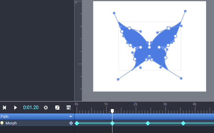Select the square anchor node on the right wing
214x133 pixels.
coord(168,28)
